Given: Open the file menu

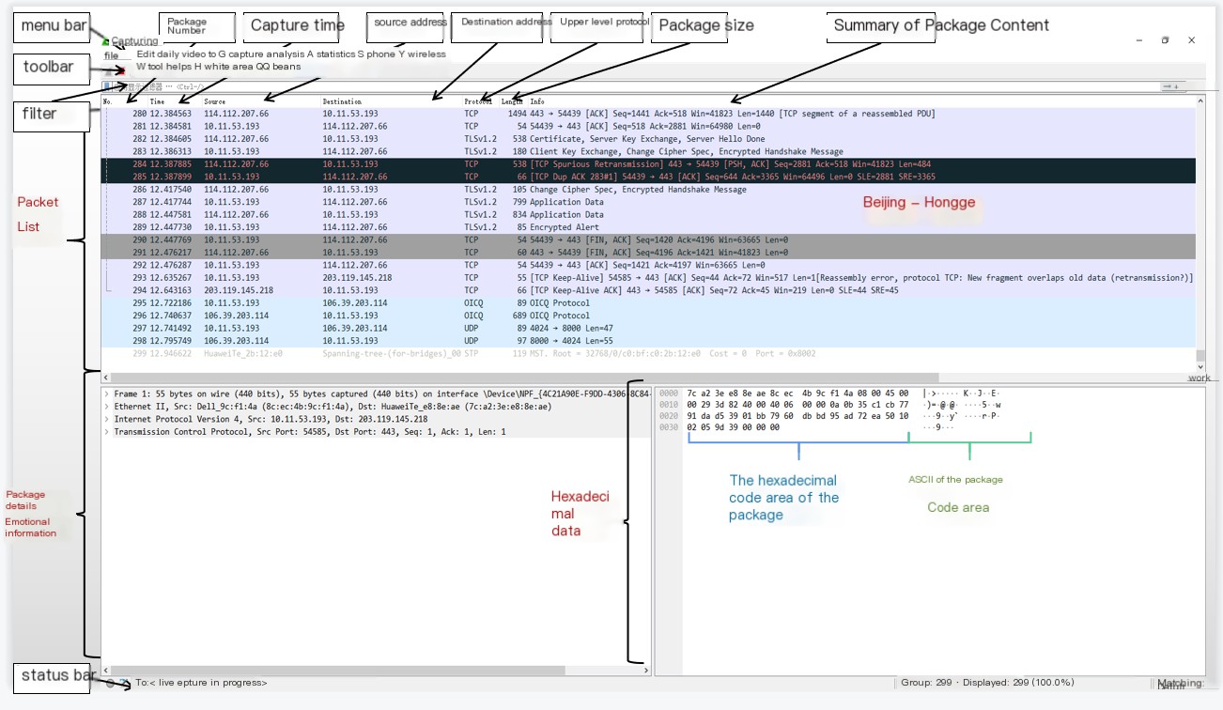Looking at the screenshot, I should [111, 55].
